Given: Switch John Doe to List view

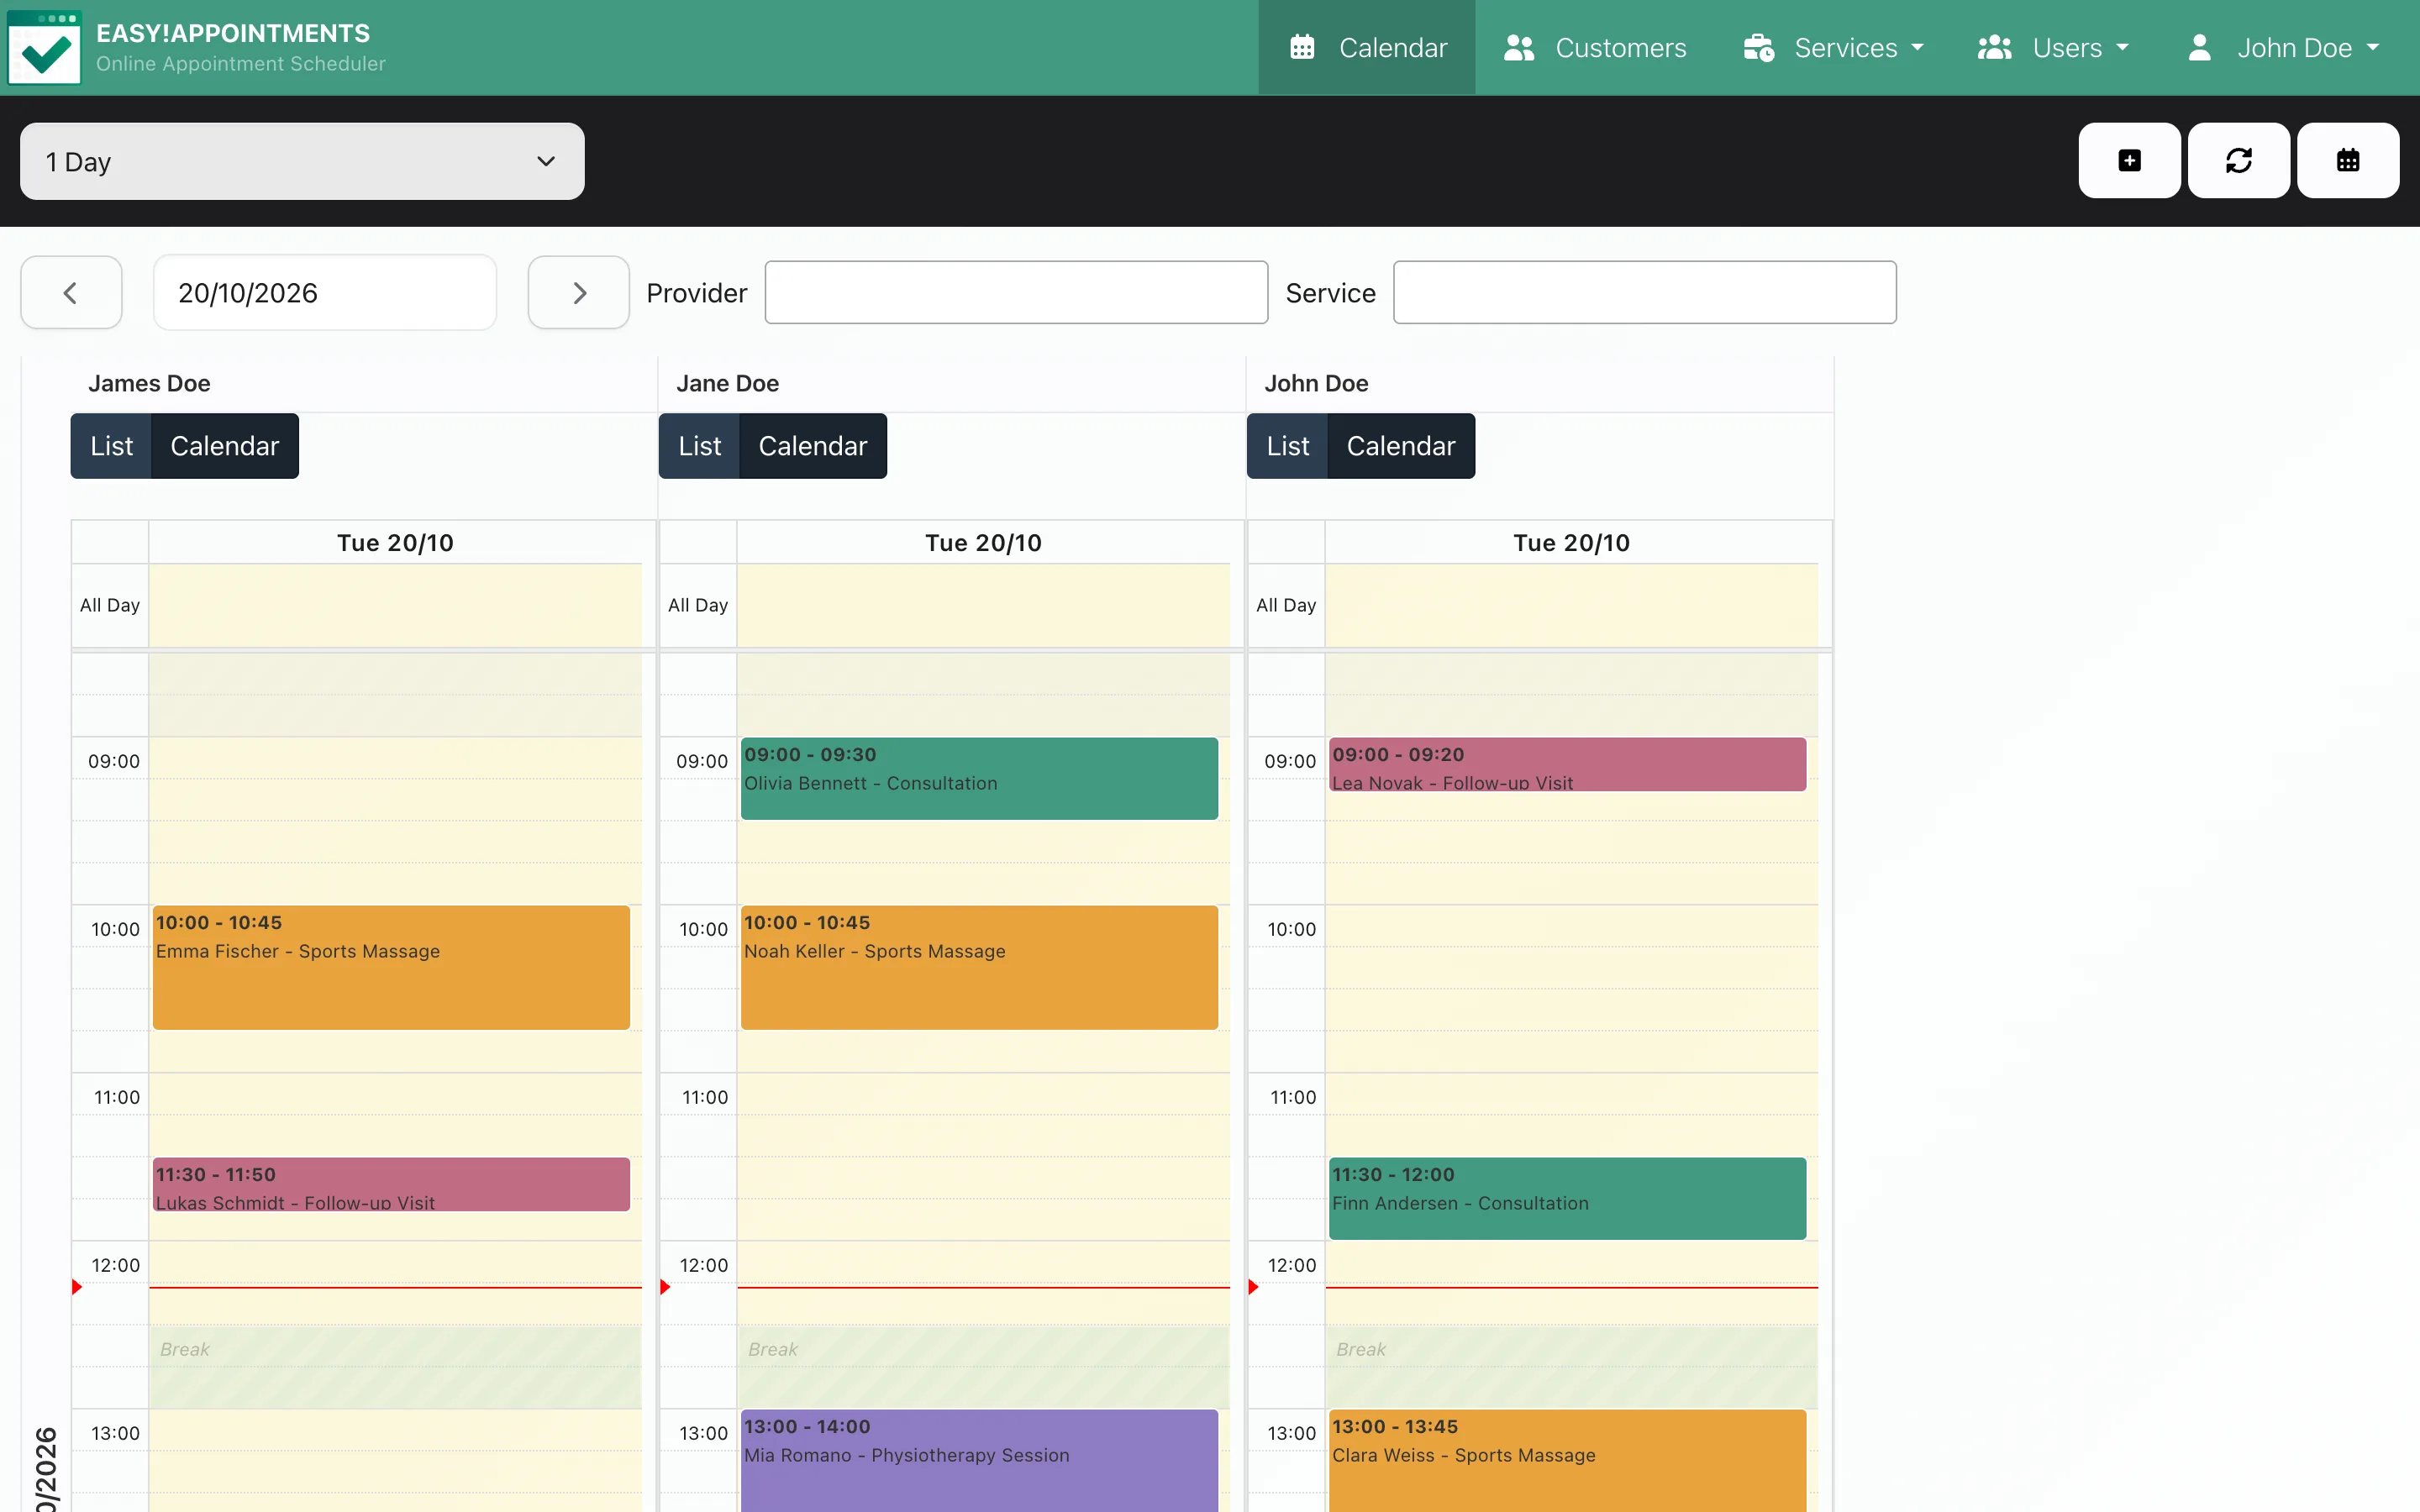Looking at the screenshot, I should click(x=1287, y=446).
